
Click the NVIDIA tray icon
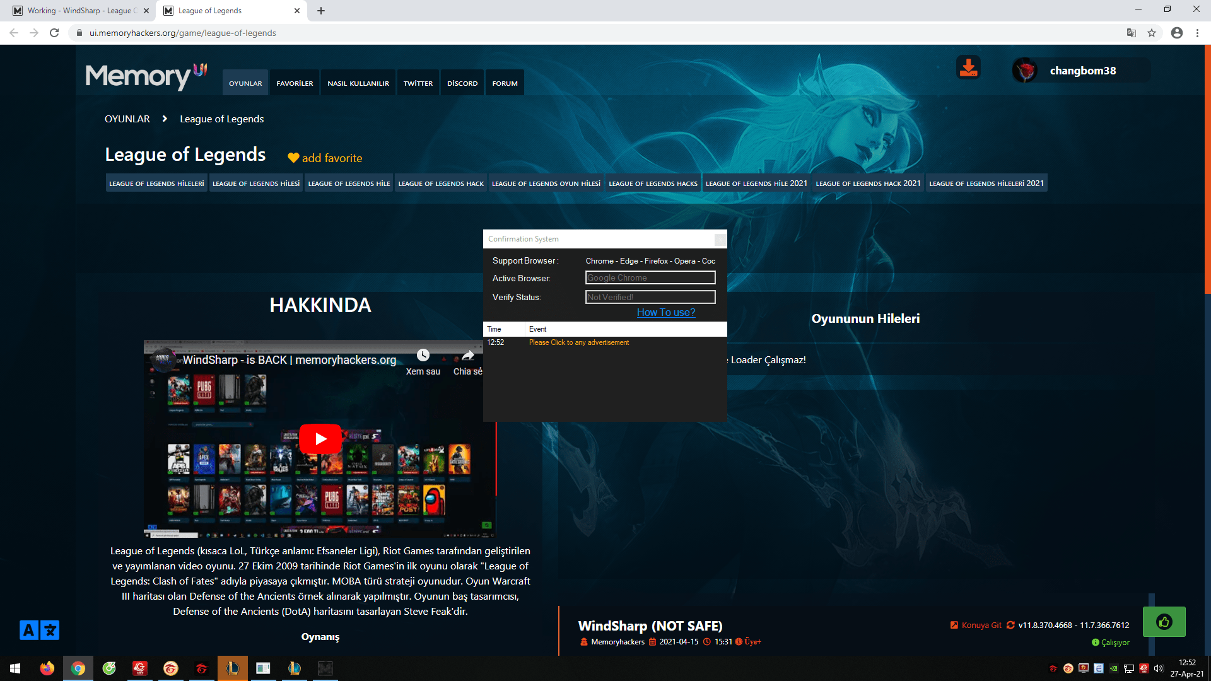coord(1114,668)
